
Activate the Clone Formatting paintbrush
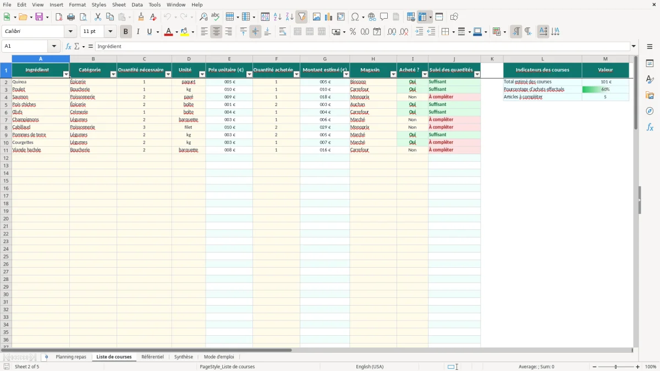pos(141,17)
